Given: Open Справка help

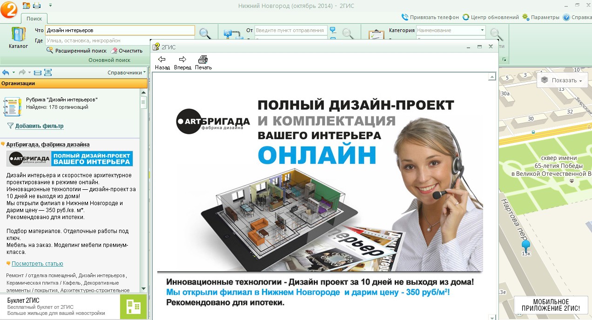Looking at the screenshot, I should 577,17.
